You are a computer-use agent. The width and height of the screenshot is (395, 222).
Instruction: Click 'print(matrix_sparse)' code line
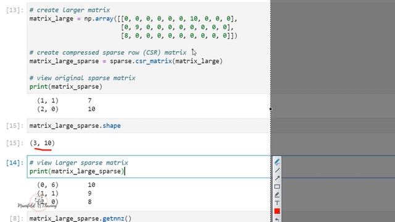pyautogui.click(x=66, y=86)
